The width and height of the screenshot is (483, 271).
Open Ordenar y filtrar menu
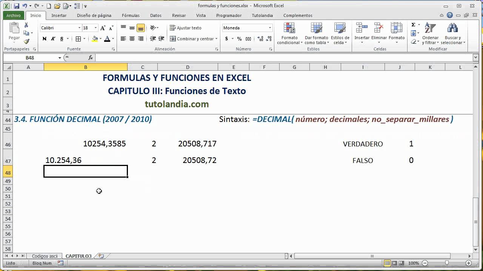coord(430,33)
